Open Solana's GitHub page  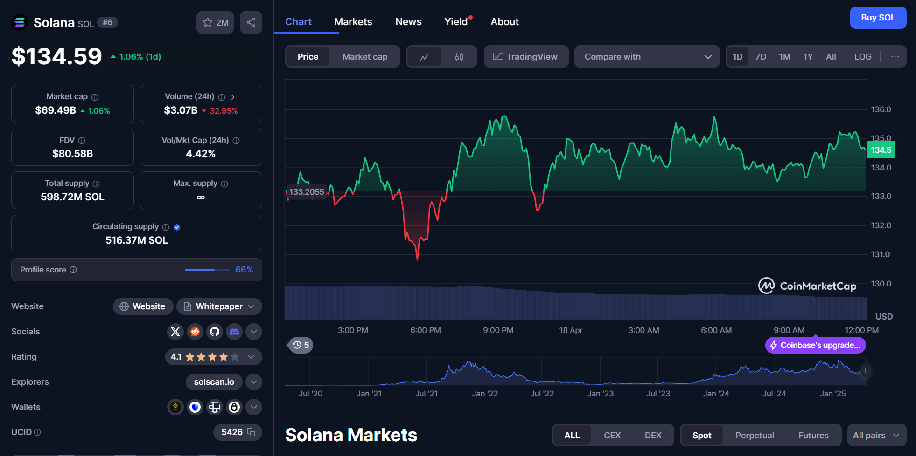coord(214,331)
